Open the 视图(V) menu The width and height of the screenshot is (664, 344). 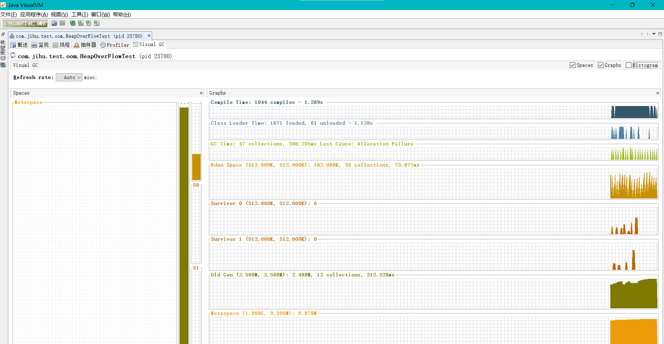tap(59, 14)
